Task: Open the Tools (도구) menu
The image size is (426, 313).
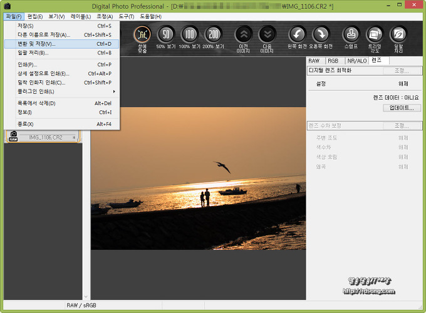Action: 126,16
